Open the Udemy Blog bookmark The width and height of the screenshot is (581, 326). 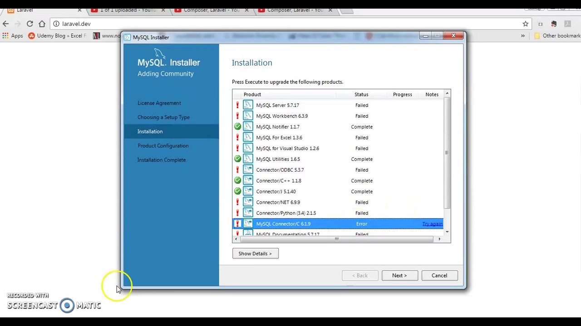57,36
